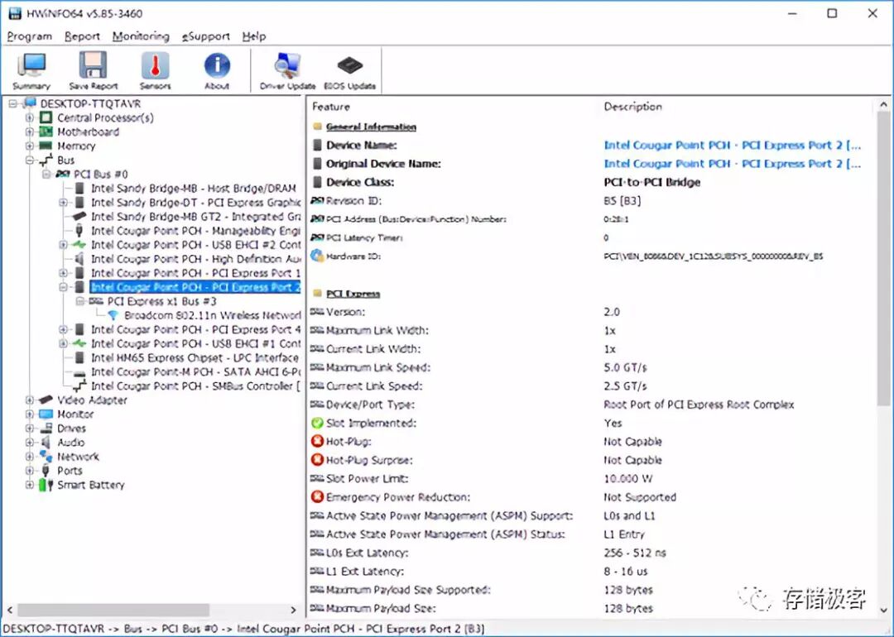
Task: Click the Drives tree icon
Action: click(x=46, y=429)
